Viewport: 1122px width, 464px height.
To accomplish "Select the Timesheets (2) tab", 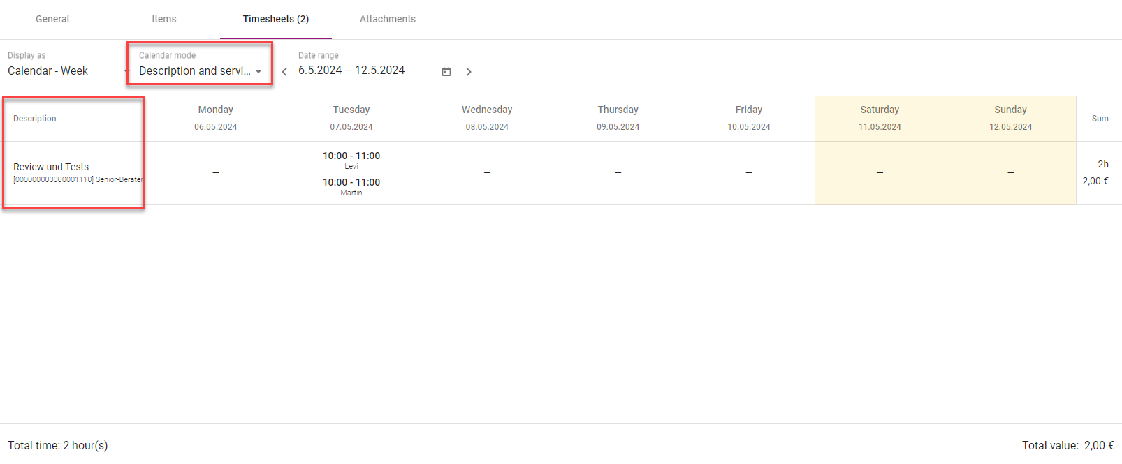I will coord(276,19).
